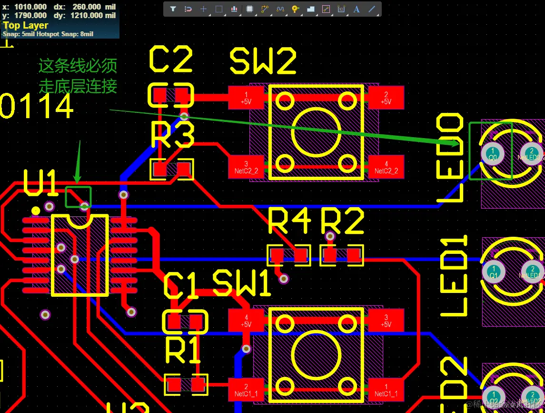This screenshot has height=413, width=545.
Task: Click the y 1790.000 coordinate readout
Action: [x=24, y=15]
